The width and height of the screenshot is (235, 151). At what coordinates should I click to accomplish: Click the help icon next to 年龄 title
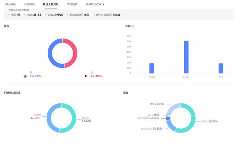(x=133, y=26)
